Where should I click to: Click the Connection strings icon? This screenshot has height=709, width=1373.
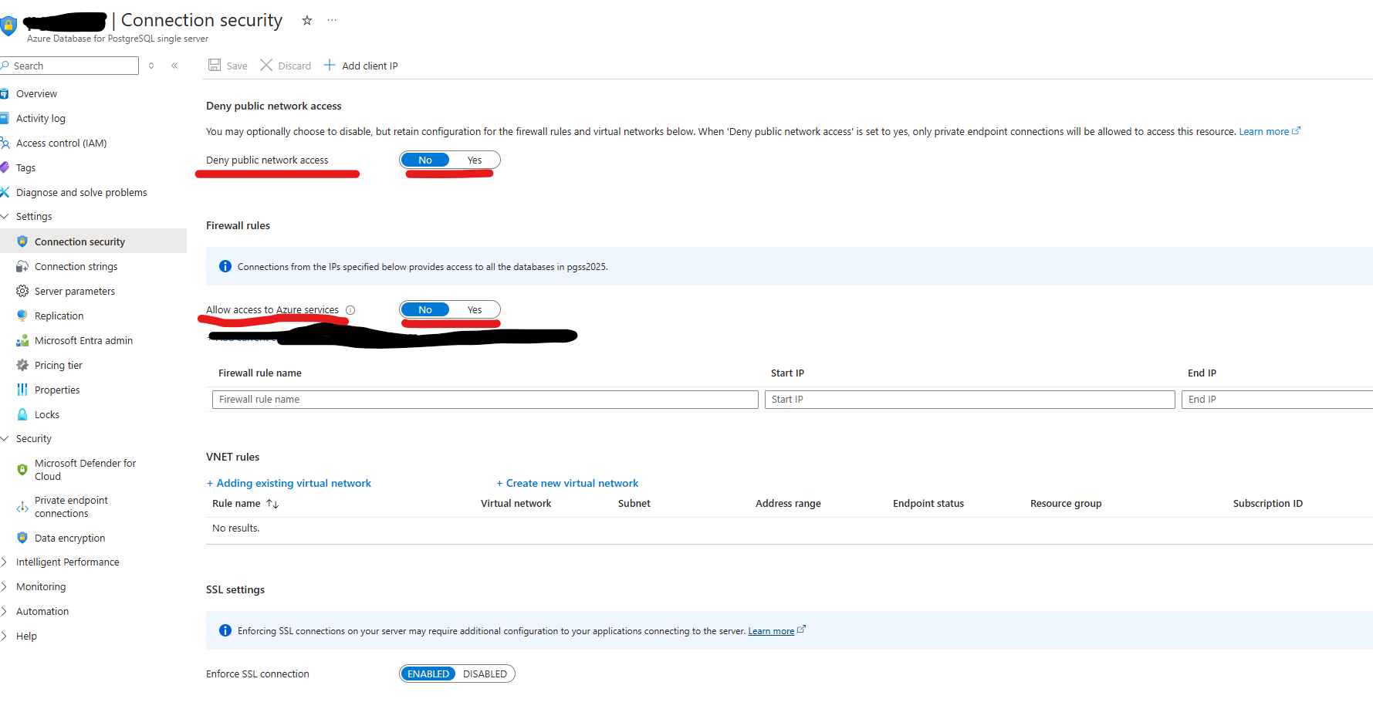tap(22, 266)
